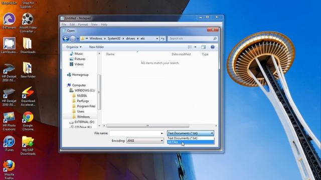321x180 pixels.
Task: Open the Notepad Format menu
Action: [x=83, y=24]
